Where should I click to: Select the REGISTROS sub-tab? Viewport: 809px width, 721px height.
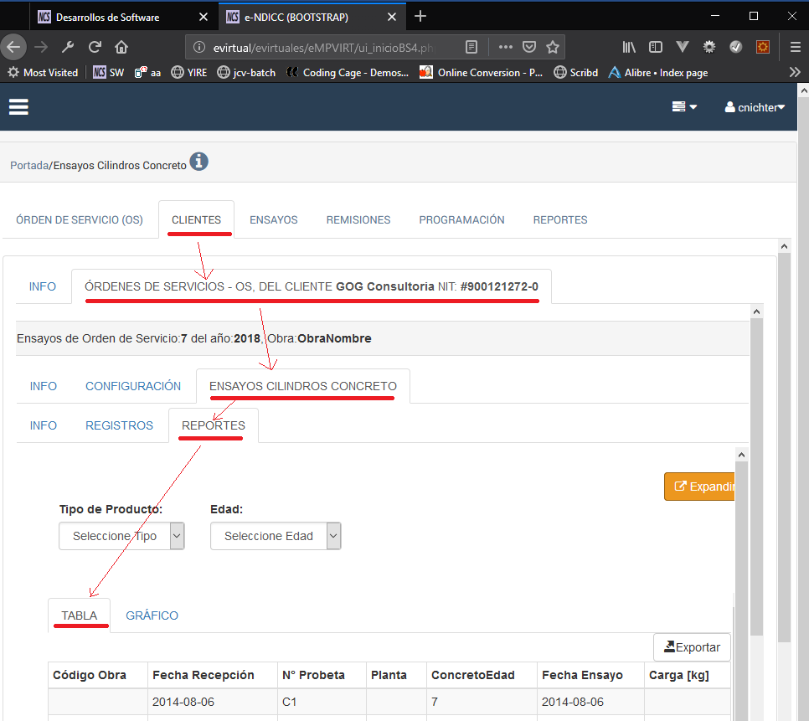click(x=119, y=425)
